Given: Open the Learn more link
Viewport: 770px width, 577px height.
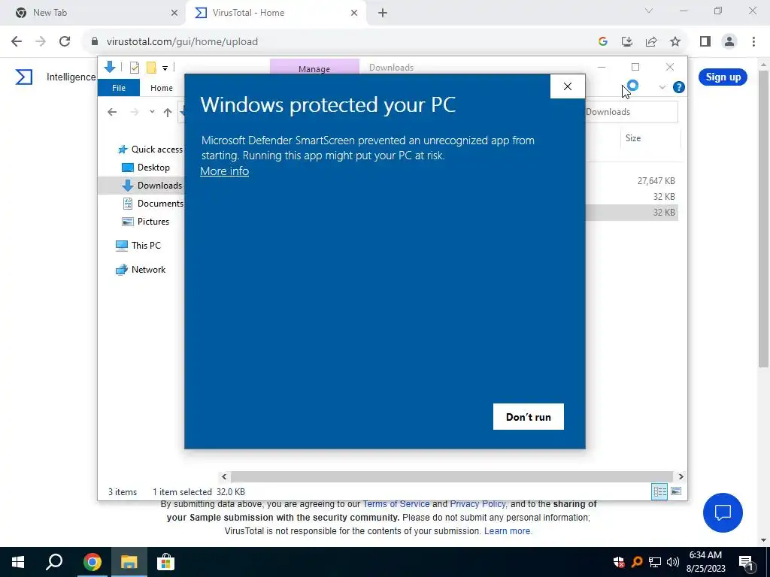Looking at the screenshot, I should click(508, 531).
